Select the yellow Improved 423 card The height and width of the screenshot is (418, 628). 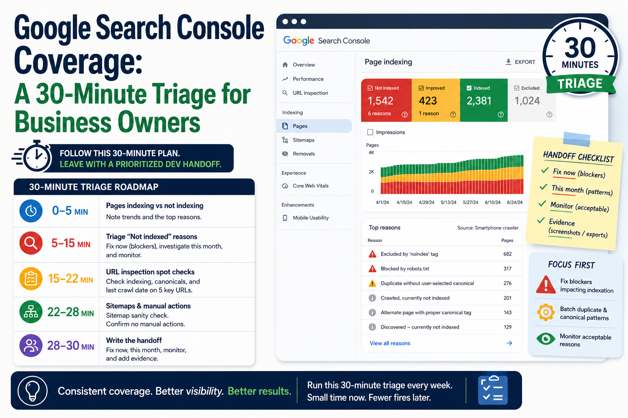click(x=436, y=100)
